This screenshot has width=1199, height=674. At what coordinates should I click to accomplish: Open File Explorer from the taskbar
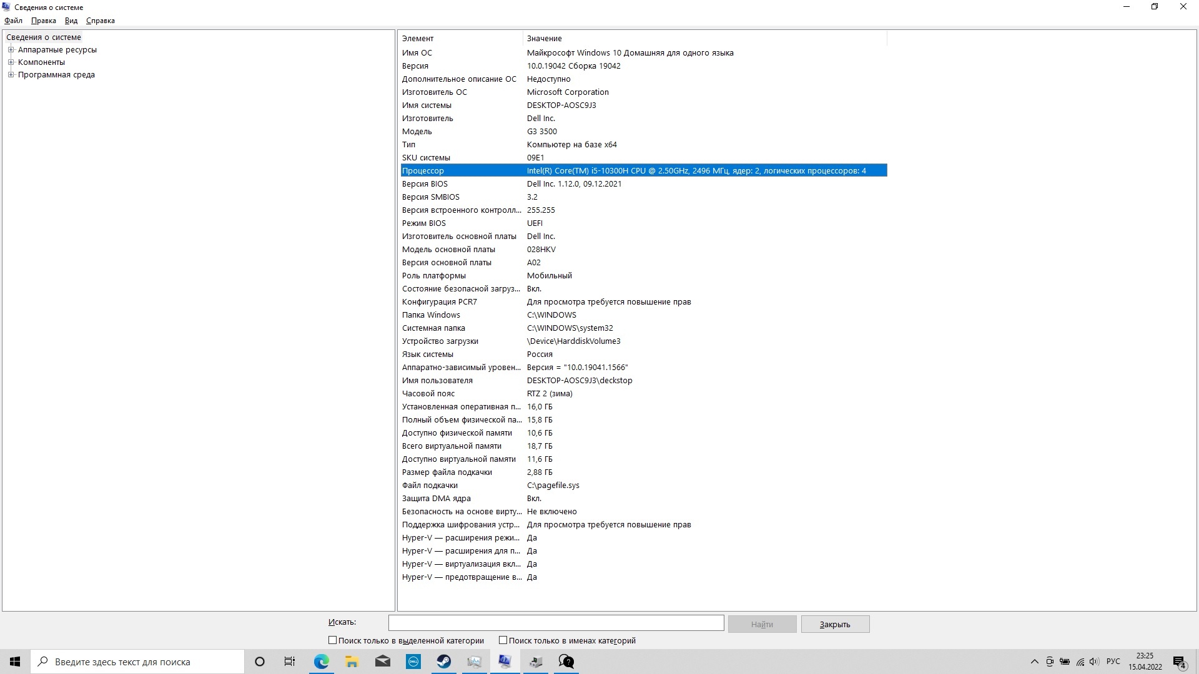click(352, 662)
